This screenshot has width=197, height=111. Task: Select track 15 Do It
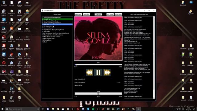(x=57, y=42)
